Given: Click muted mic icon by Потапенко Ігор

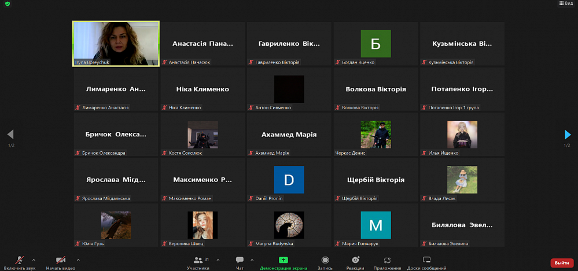Looking at the screenshot, I should [424, 107].
